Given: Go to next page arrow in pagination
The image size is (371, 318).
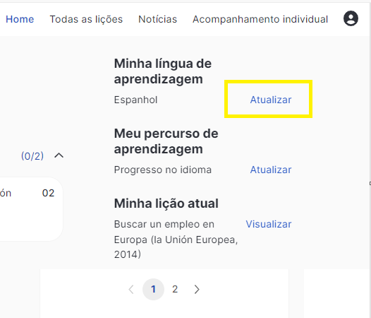Looking at the screenshot, I should (x=197, y=289).
